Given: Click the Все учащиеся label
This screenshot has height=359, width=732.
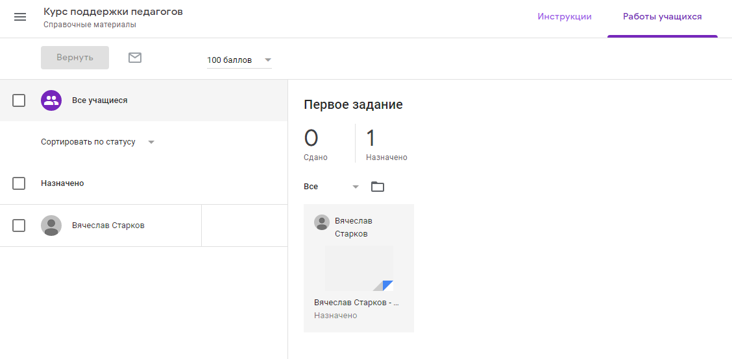Looking at the screenshot, I should coord(99,100).
